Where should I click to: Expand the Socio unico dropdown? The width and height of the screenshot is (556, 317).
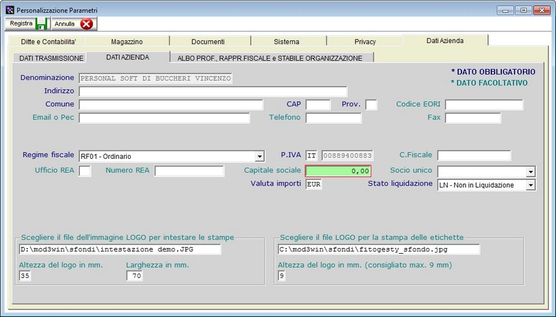click(x=530, y=171)
